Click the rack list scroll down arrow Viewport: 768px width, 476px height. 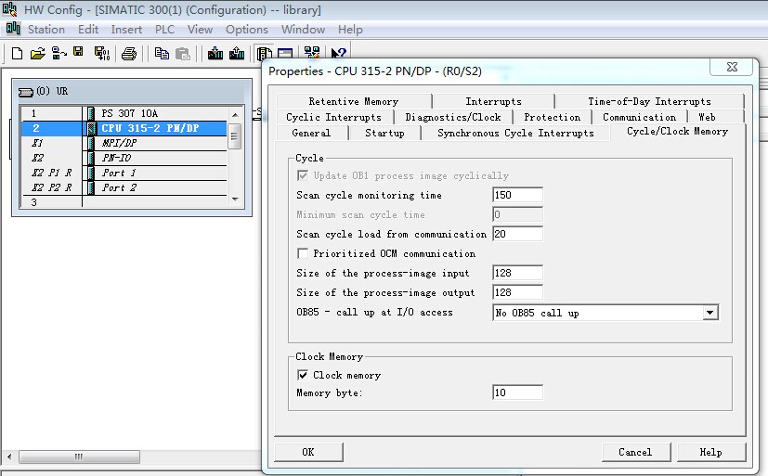(235, 199)
